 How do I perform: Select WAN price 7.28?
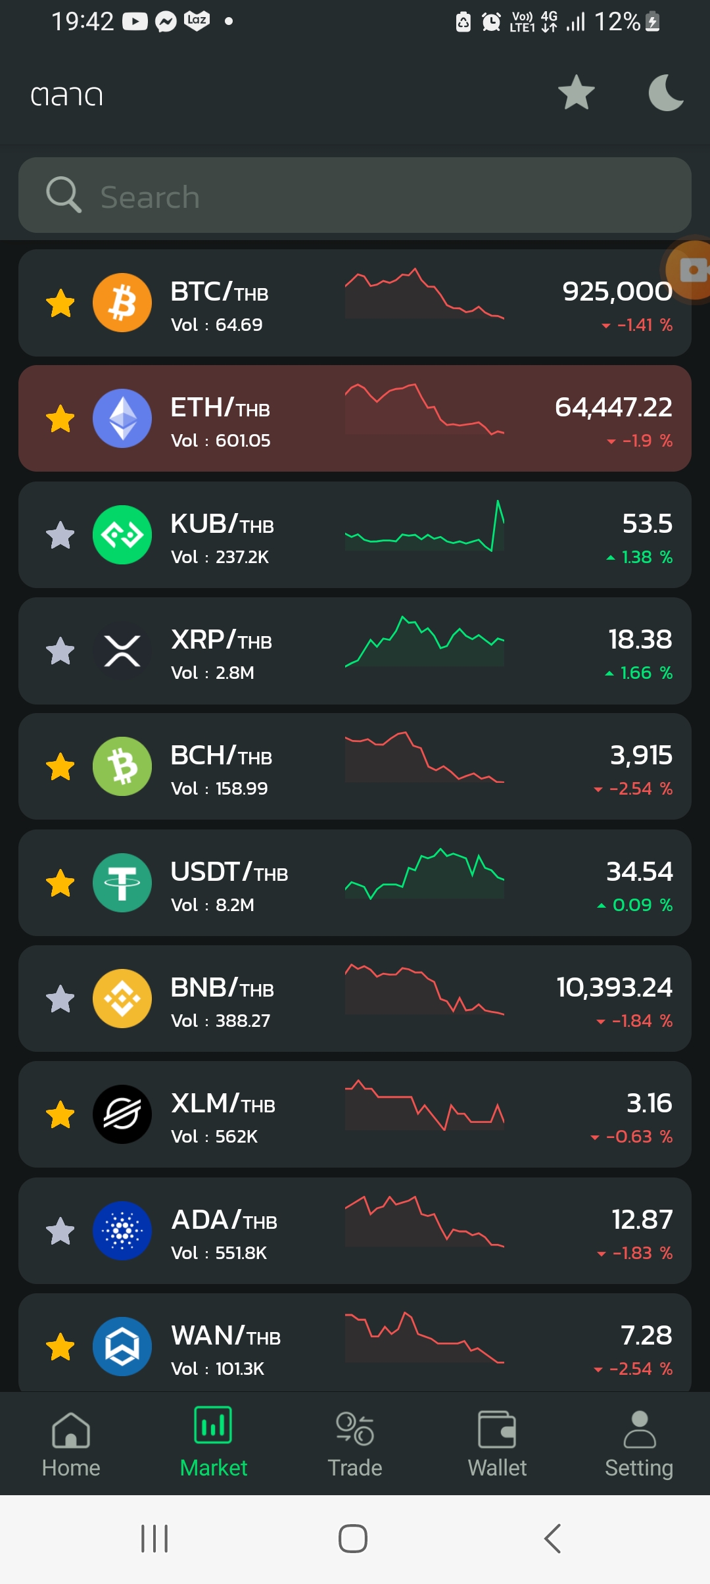click(x=647, y=1335)
